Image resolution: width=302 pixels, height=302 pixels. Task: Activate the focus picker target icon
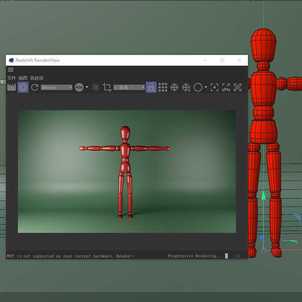pyautogui.click(x=214, y=87)
